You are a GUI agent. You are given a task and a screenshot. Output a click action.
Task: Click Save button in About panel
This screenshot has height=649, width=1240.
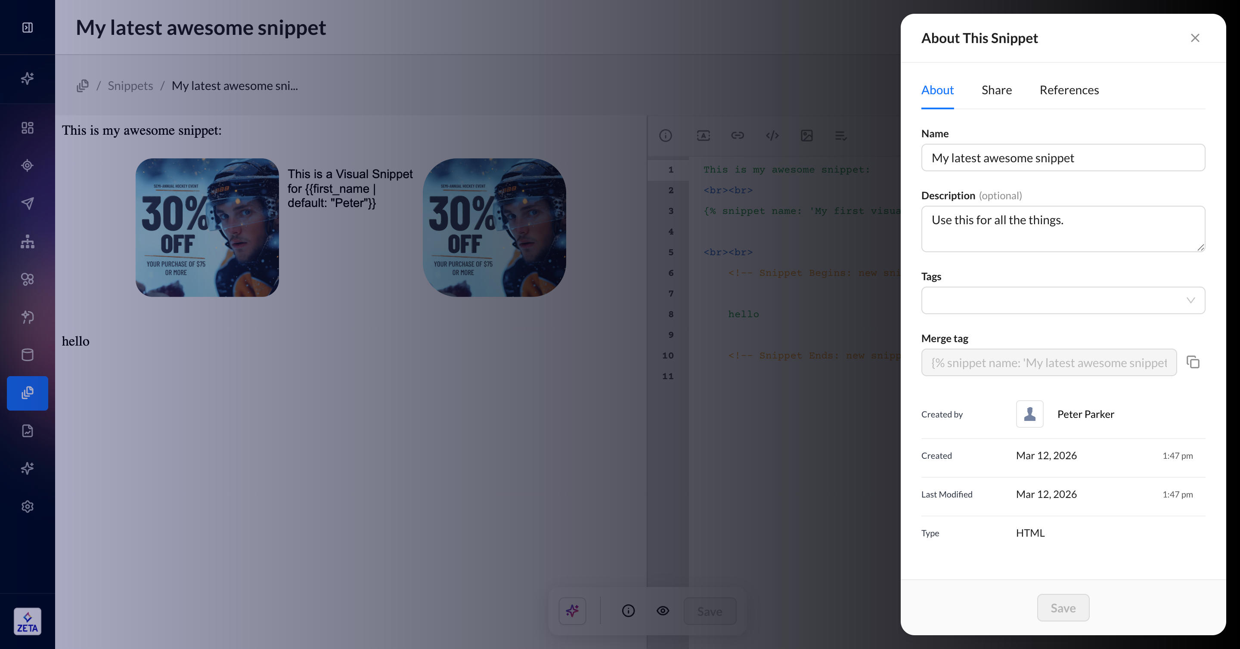(1063, 608)
